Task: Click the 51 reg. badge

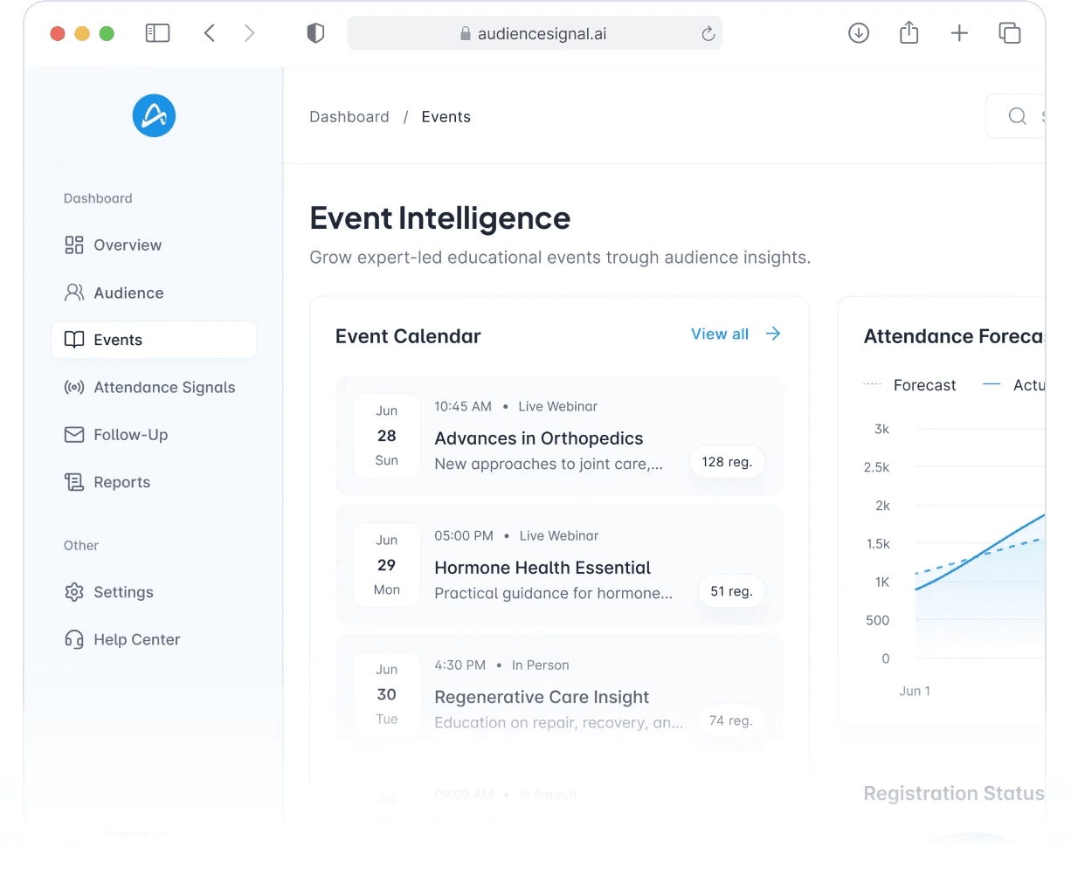Action: [731, 591]
